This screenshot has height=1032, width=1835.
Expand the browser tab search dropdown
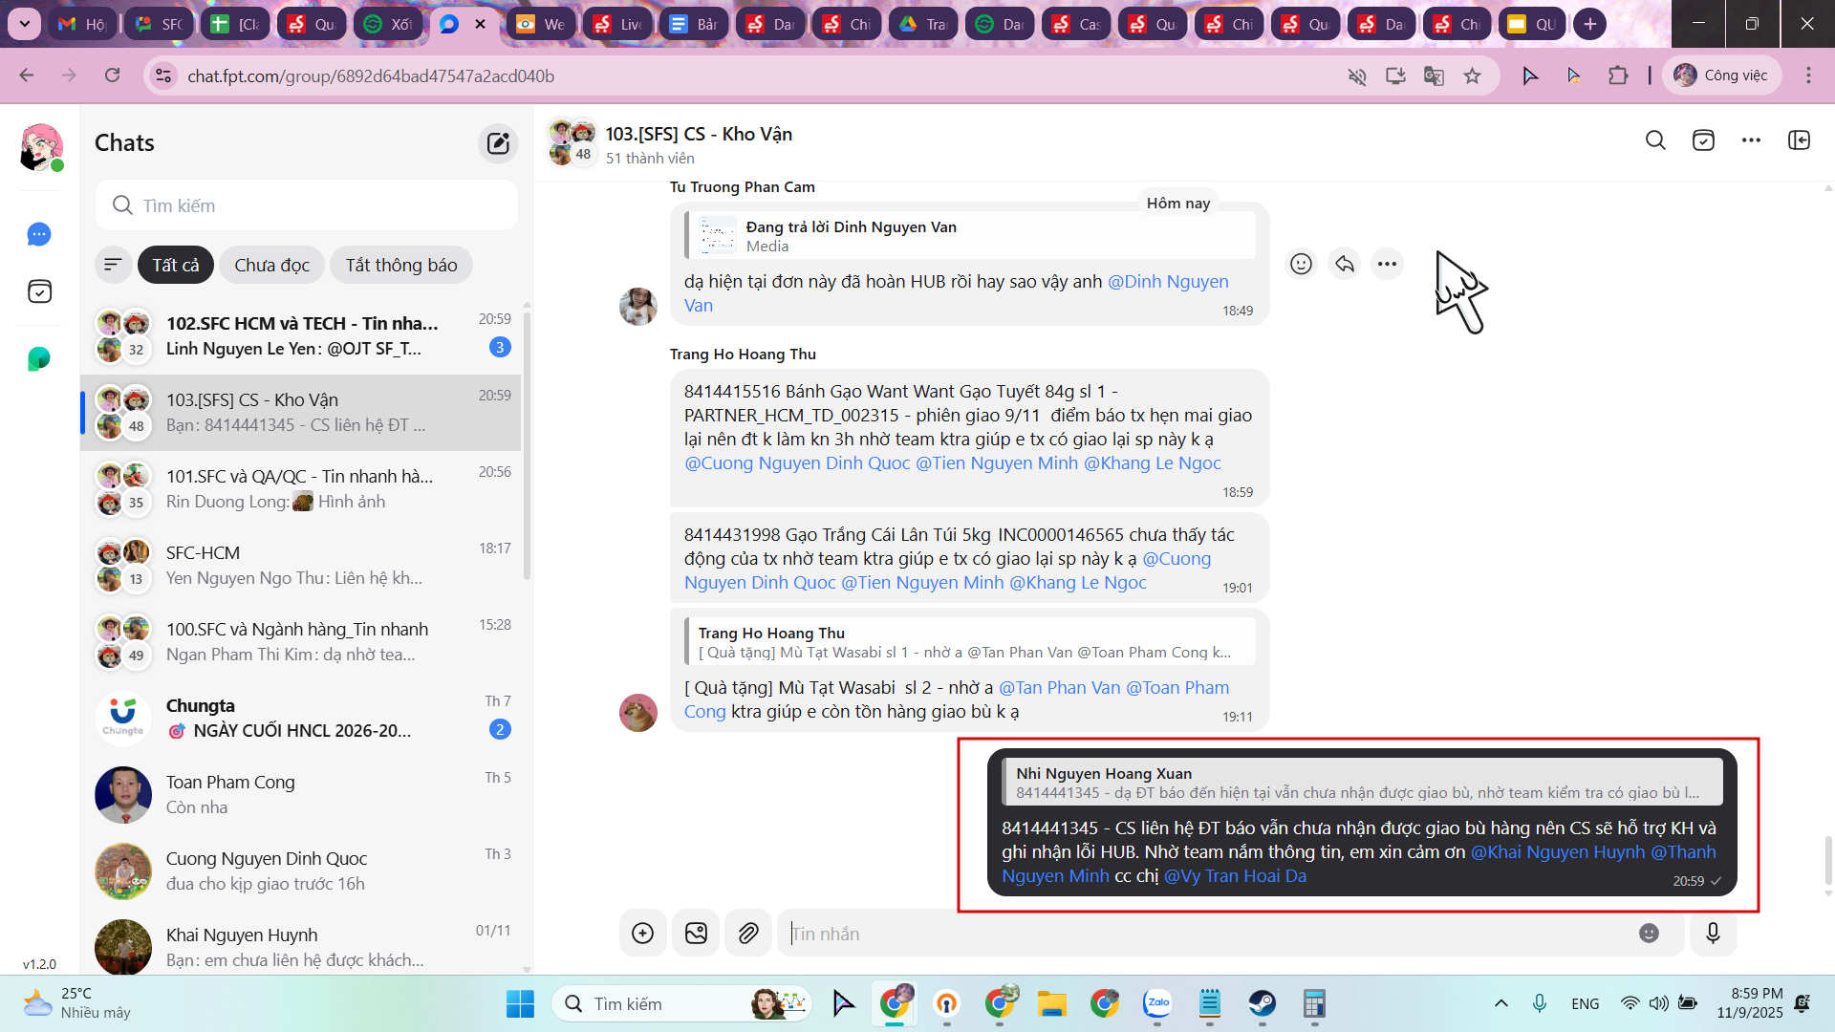(24, 24)
